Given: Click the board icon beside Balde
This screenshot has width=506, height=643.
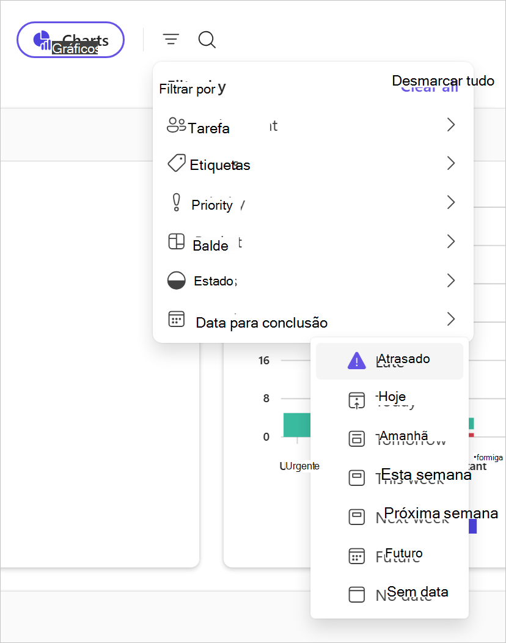Looking at the screenshot, I should (x=177, y=241).
